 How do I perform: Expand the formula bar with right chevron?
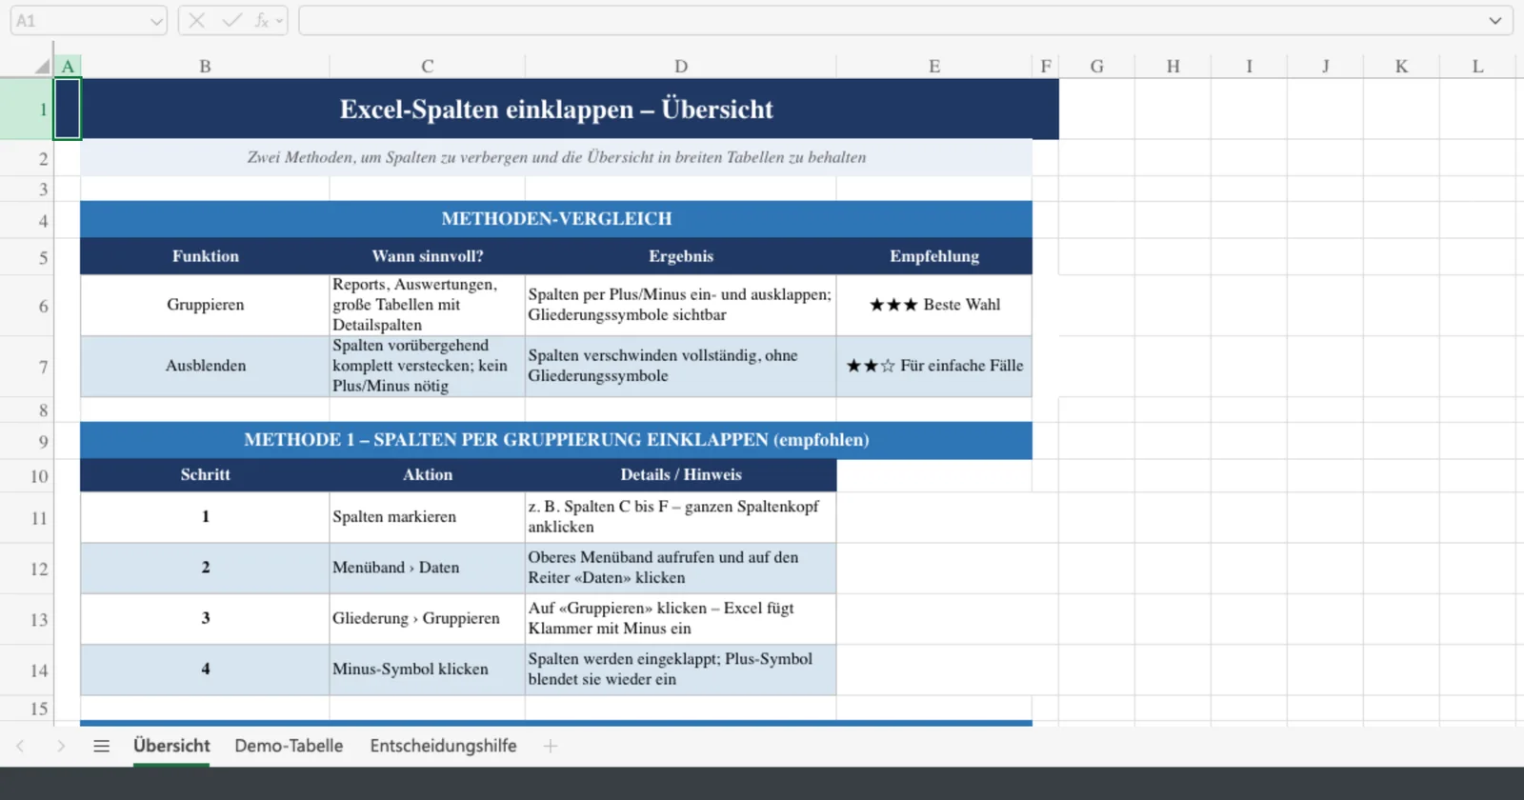click(1495, 21)
